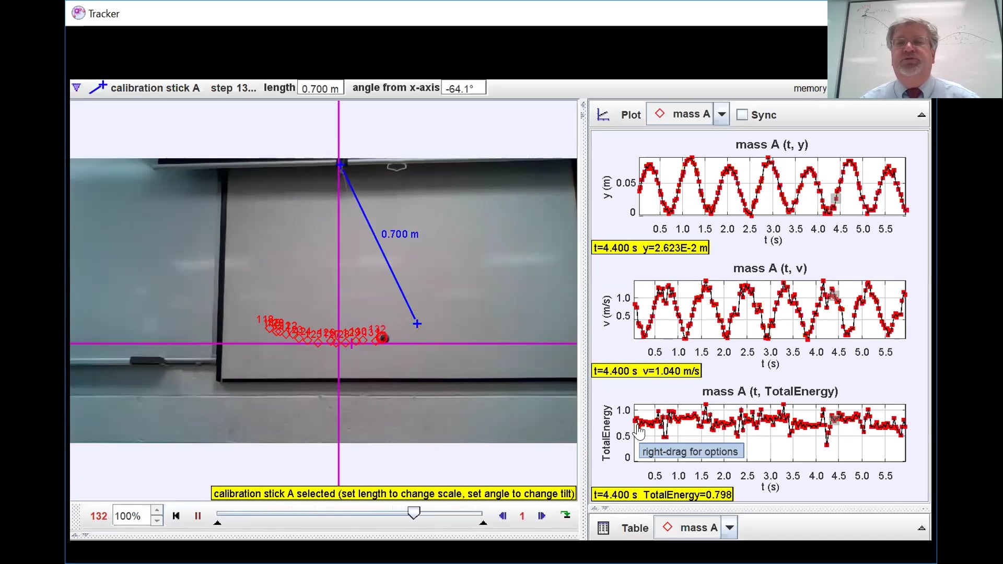
Task: Pause the video playback
Action: coord(198,515)
